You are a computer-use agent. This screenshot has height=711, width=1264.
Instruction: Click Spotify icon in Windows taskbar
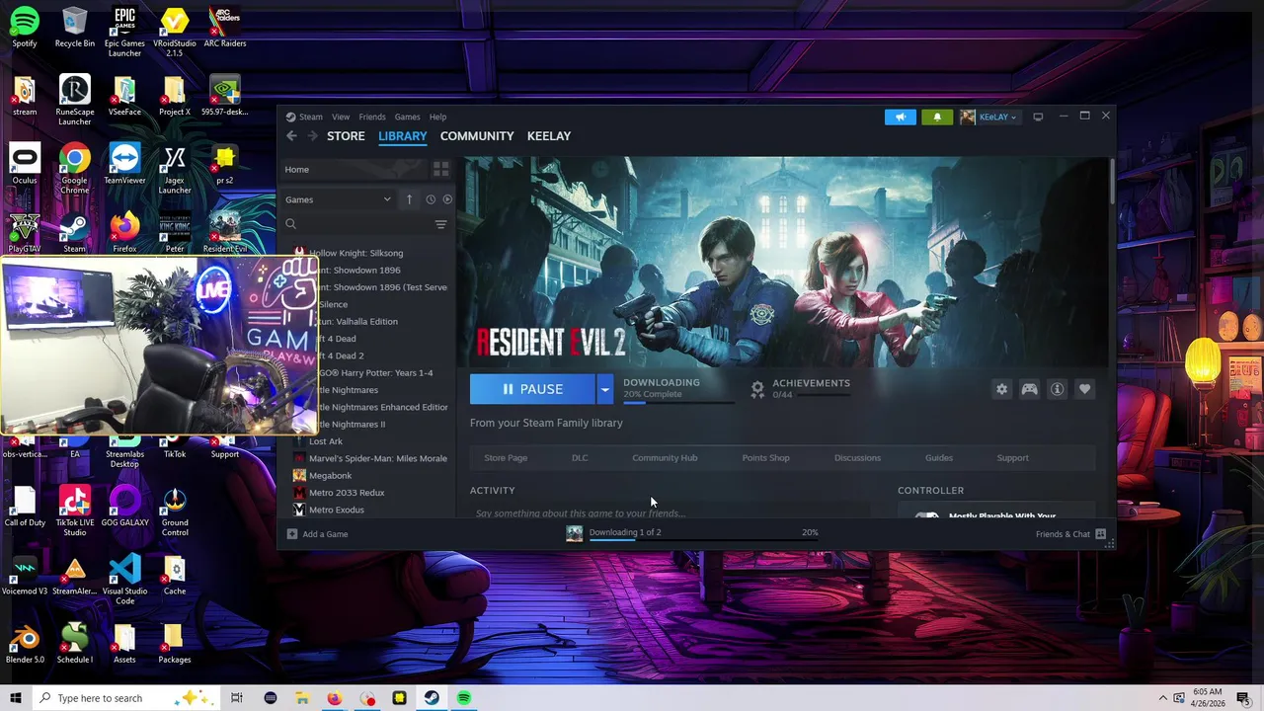[464, 698]
